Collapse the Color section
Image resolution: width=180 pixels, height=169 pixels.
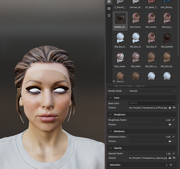tap(111, 98)
